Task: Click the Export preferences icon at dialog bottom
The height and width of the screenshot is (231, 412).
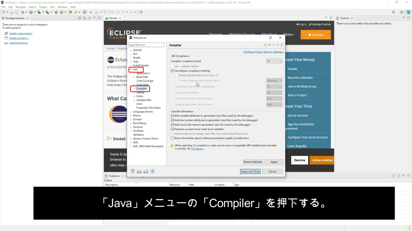Action: pyautogui.click(x=146, y=171)
